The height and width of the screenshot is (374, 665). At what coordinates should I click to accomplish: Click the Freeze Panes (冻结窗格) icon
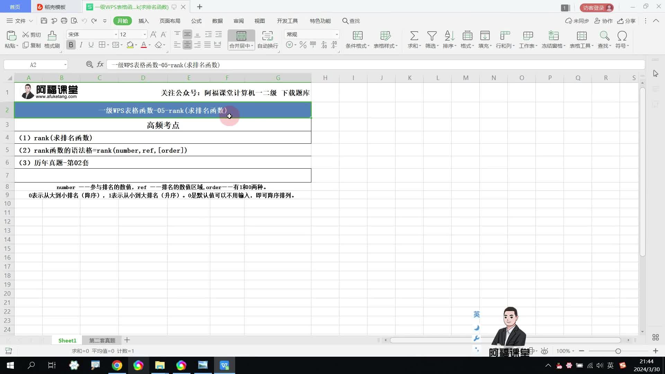coord(553,36)
